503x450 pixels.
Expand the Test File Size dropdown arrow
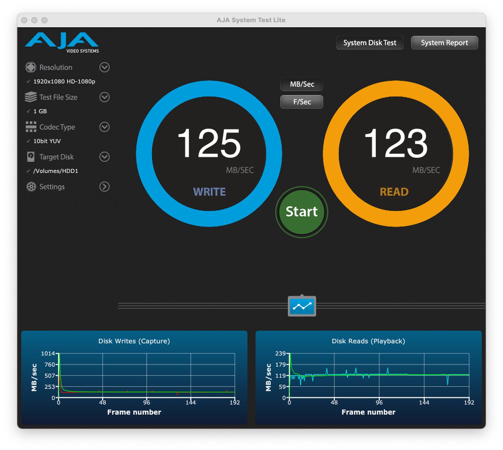tap(104, 97)
